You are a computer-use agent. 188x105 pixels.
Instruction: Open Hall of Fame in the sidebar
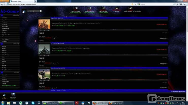click(5, 55)
